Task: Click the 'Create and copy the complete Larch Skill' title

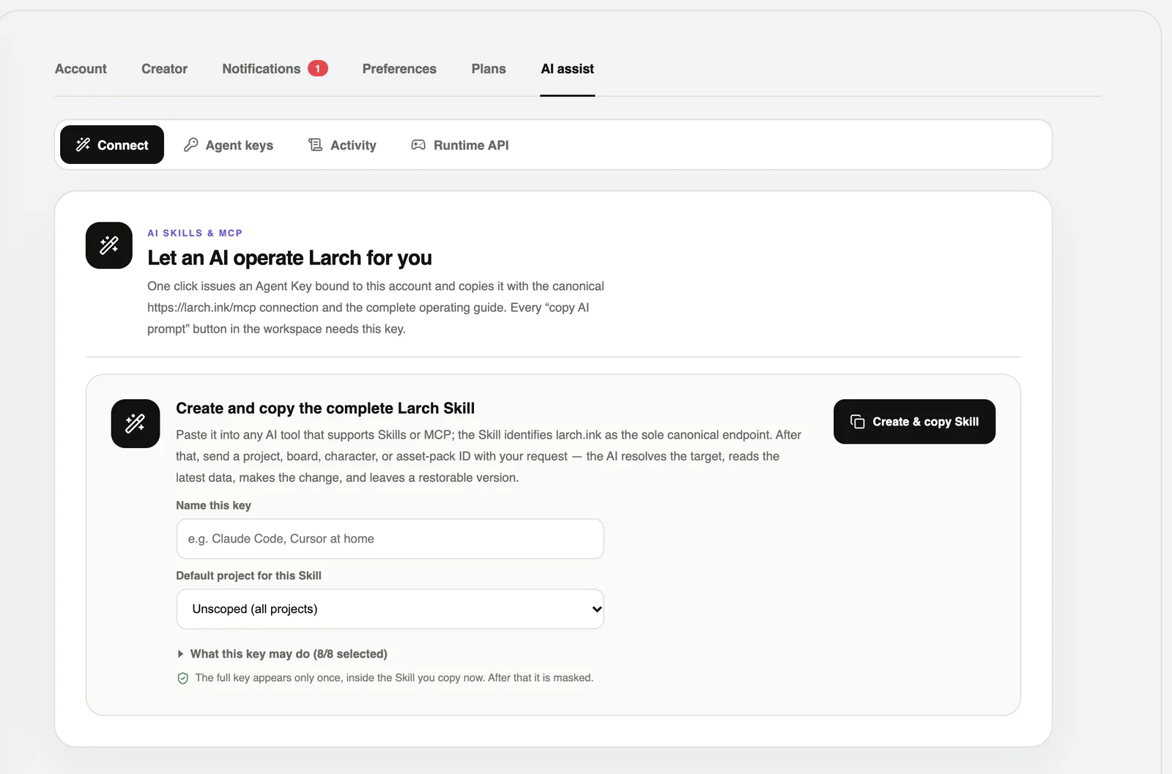Action: click(x=325, y=408)
